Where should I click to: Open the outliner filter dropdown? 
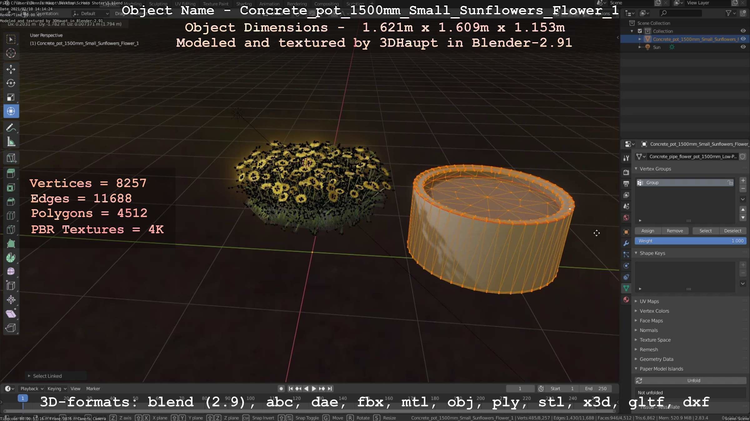731,13
